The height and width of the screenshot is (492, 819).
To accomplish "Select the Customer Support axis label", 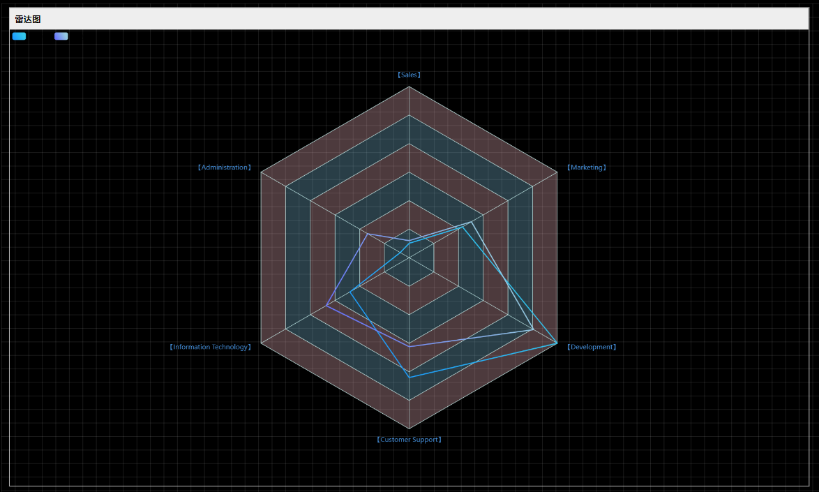I will (409, 440).
